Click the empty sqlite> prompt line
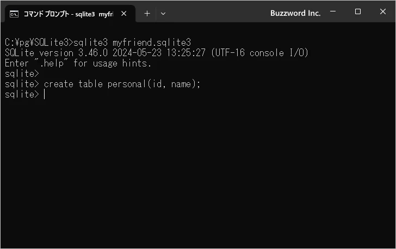 (22, 74)
